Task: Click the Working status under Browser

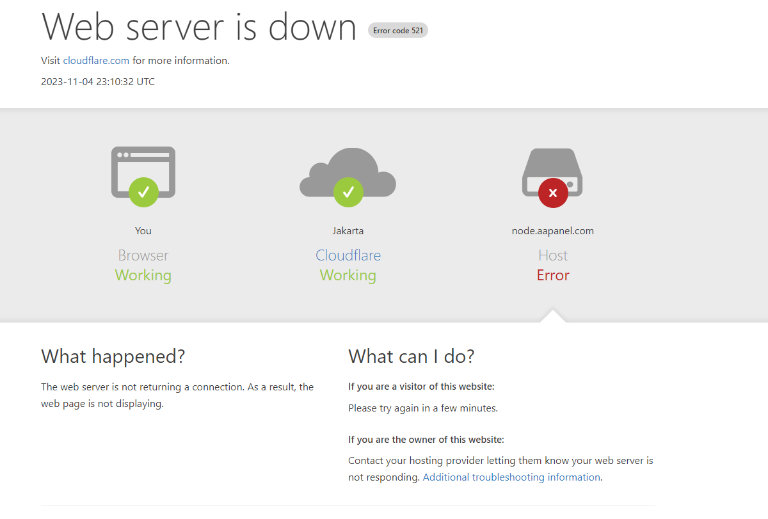Action: tap(143, 276)
